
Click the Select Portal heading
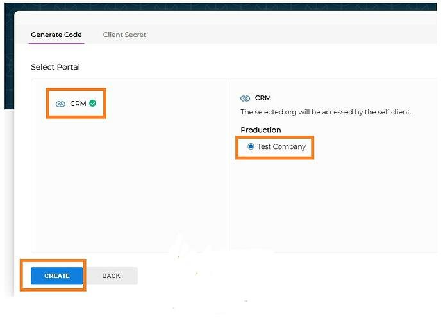(55, 67)
